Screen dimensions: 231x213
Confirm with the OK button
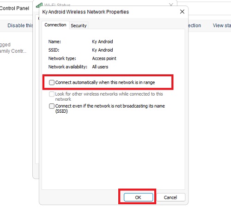[138, 197]
